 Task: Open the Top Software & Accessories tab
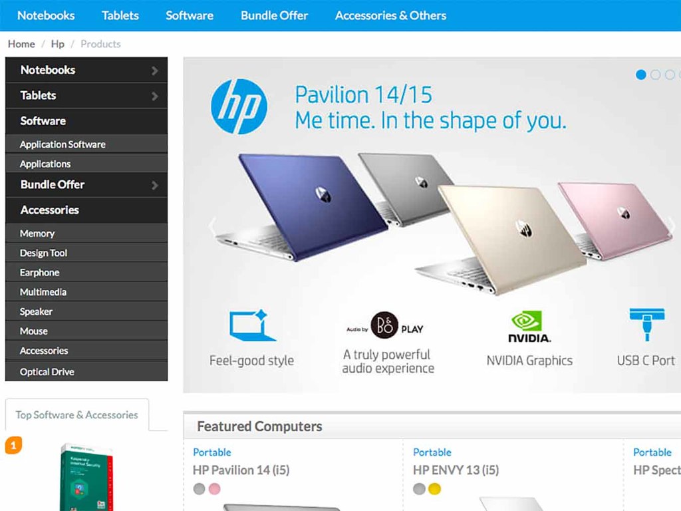pos(77,415)
